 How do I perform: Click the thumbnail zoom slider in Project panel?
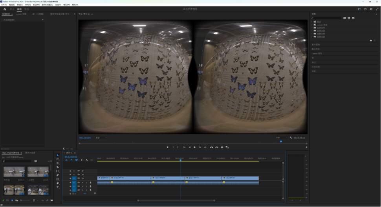pyautogui.click(x=24, y=200)
